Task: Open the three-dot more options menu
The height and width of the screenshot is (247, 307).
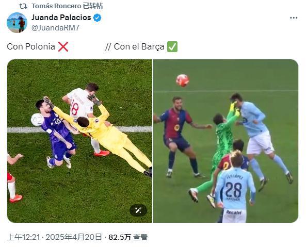Action: click(x=294, y=18)
